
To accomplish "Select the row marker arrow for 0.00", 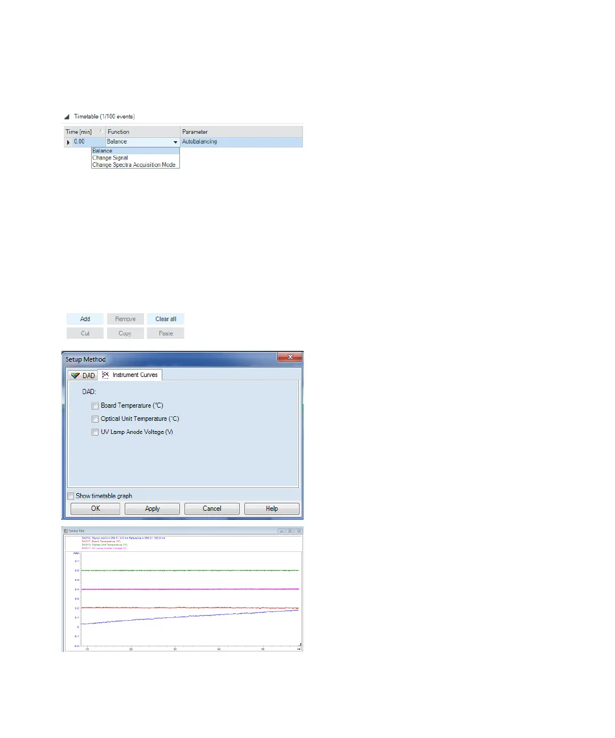I will 68,142.
